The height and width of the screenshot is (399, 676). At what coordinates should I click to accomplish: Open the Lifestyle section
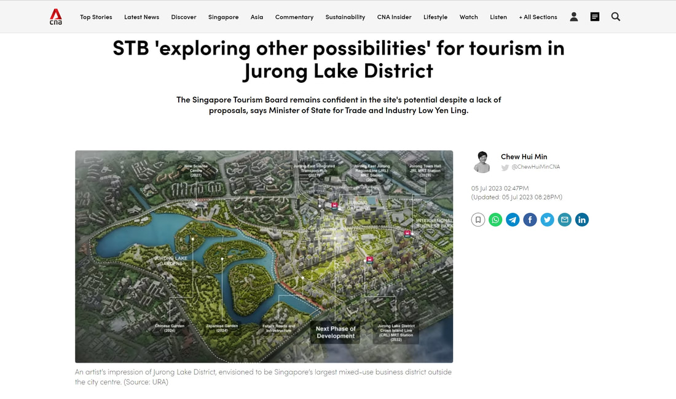point(436,17)
